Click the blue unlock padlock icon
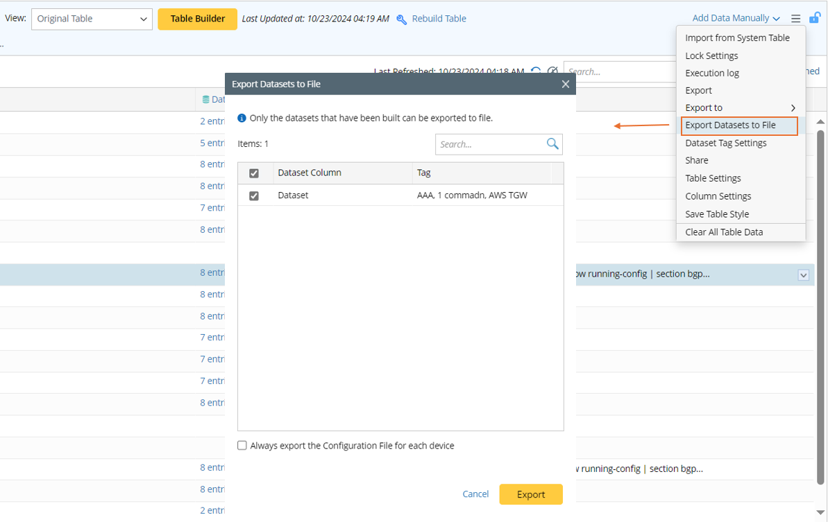828x524 pixels. pos(815,18)
